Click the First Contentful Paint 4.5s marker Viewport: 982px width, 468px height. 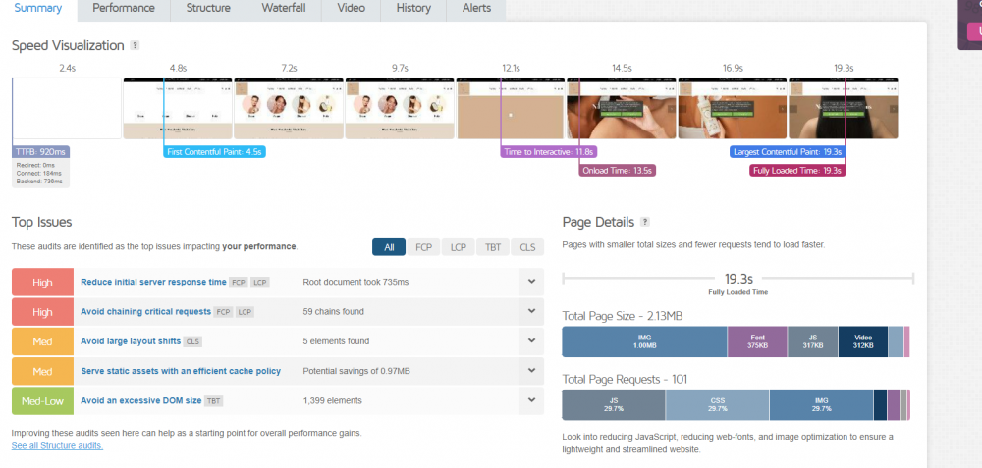click(x=215, y=152)
